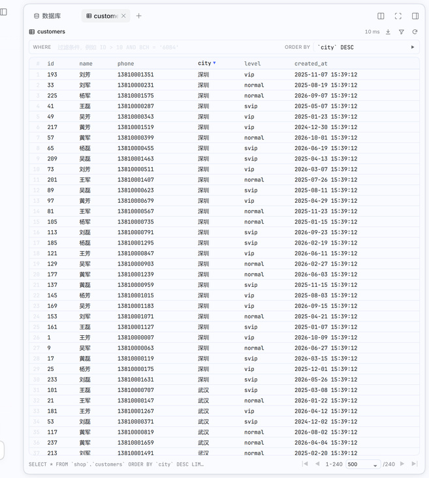Select the cell with id 113

[52, 232]
